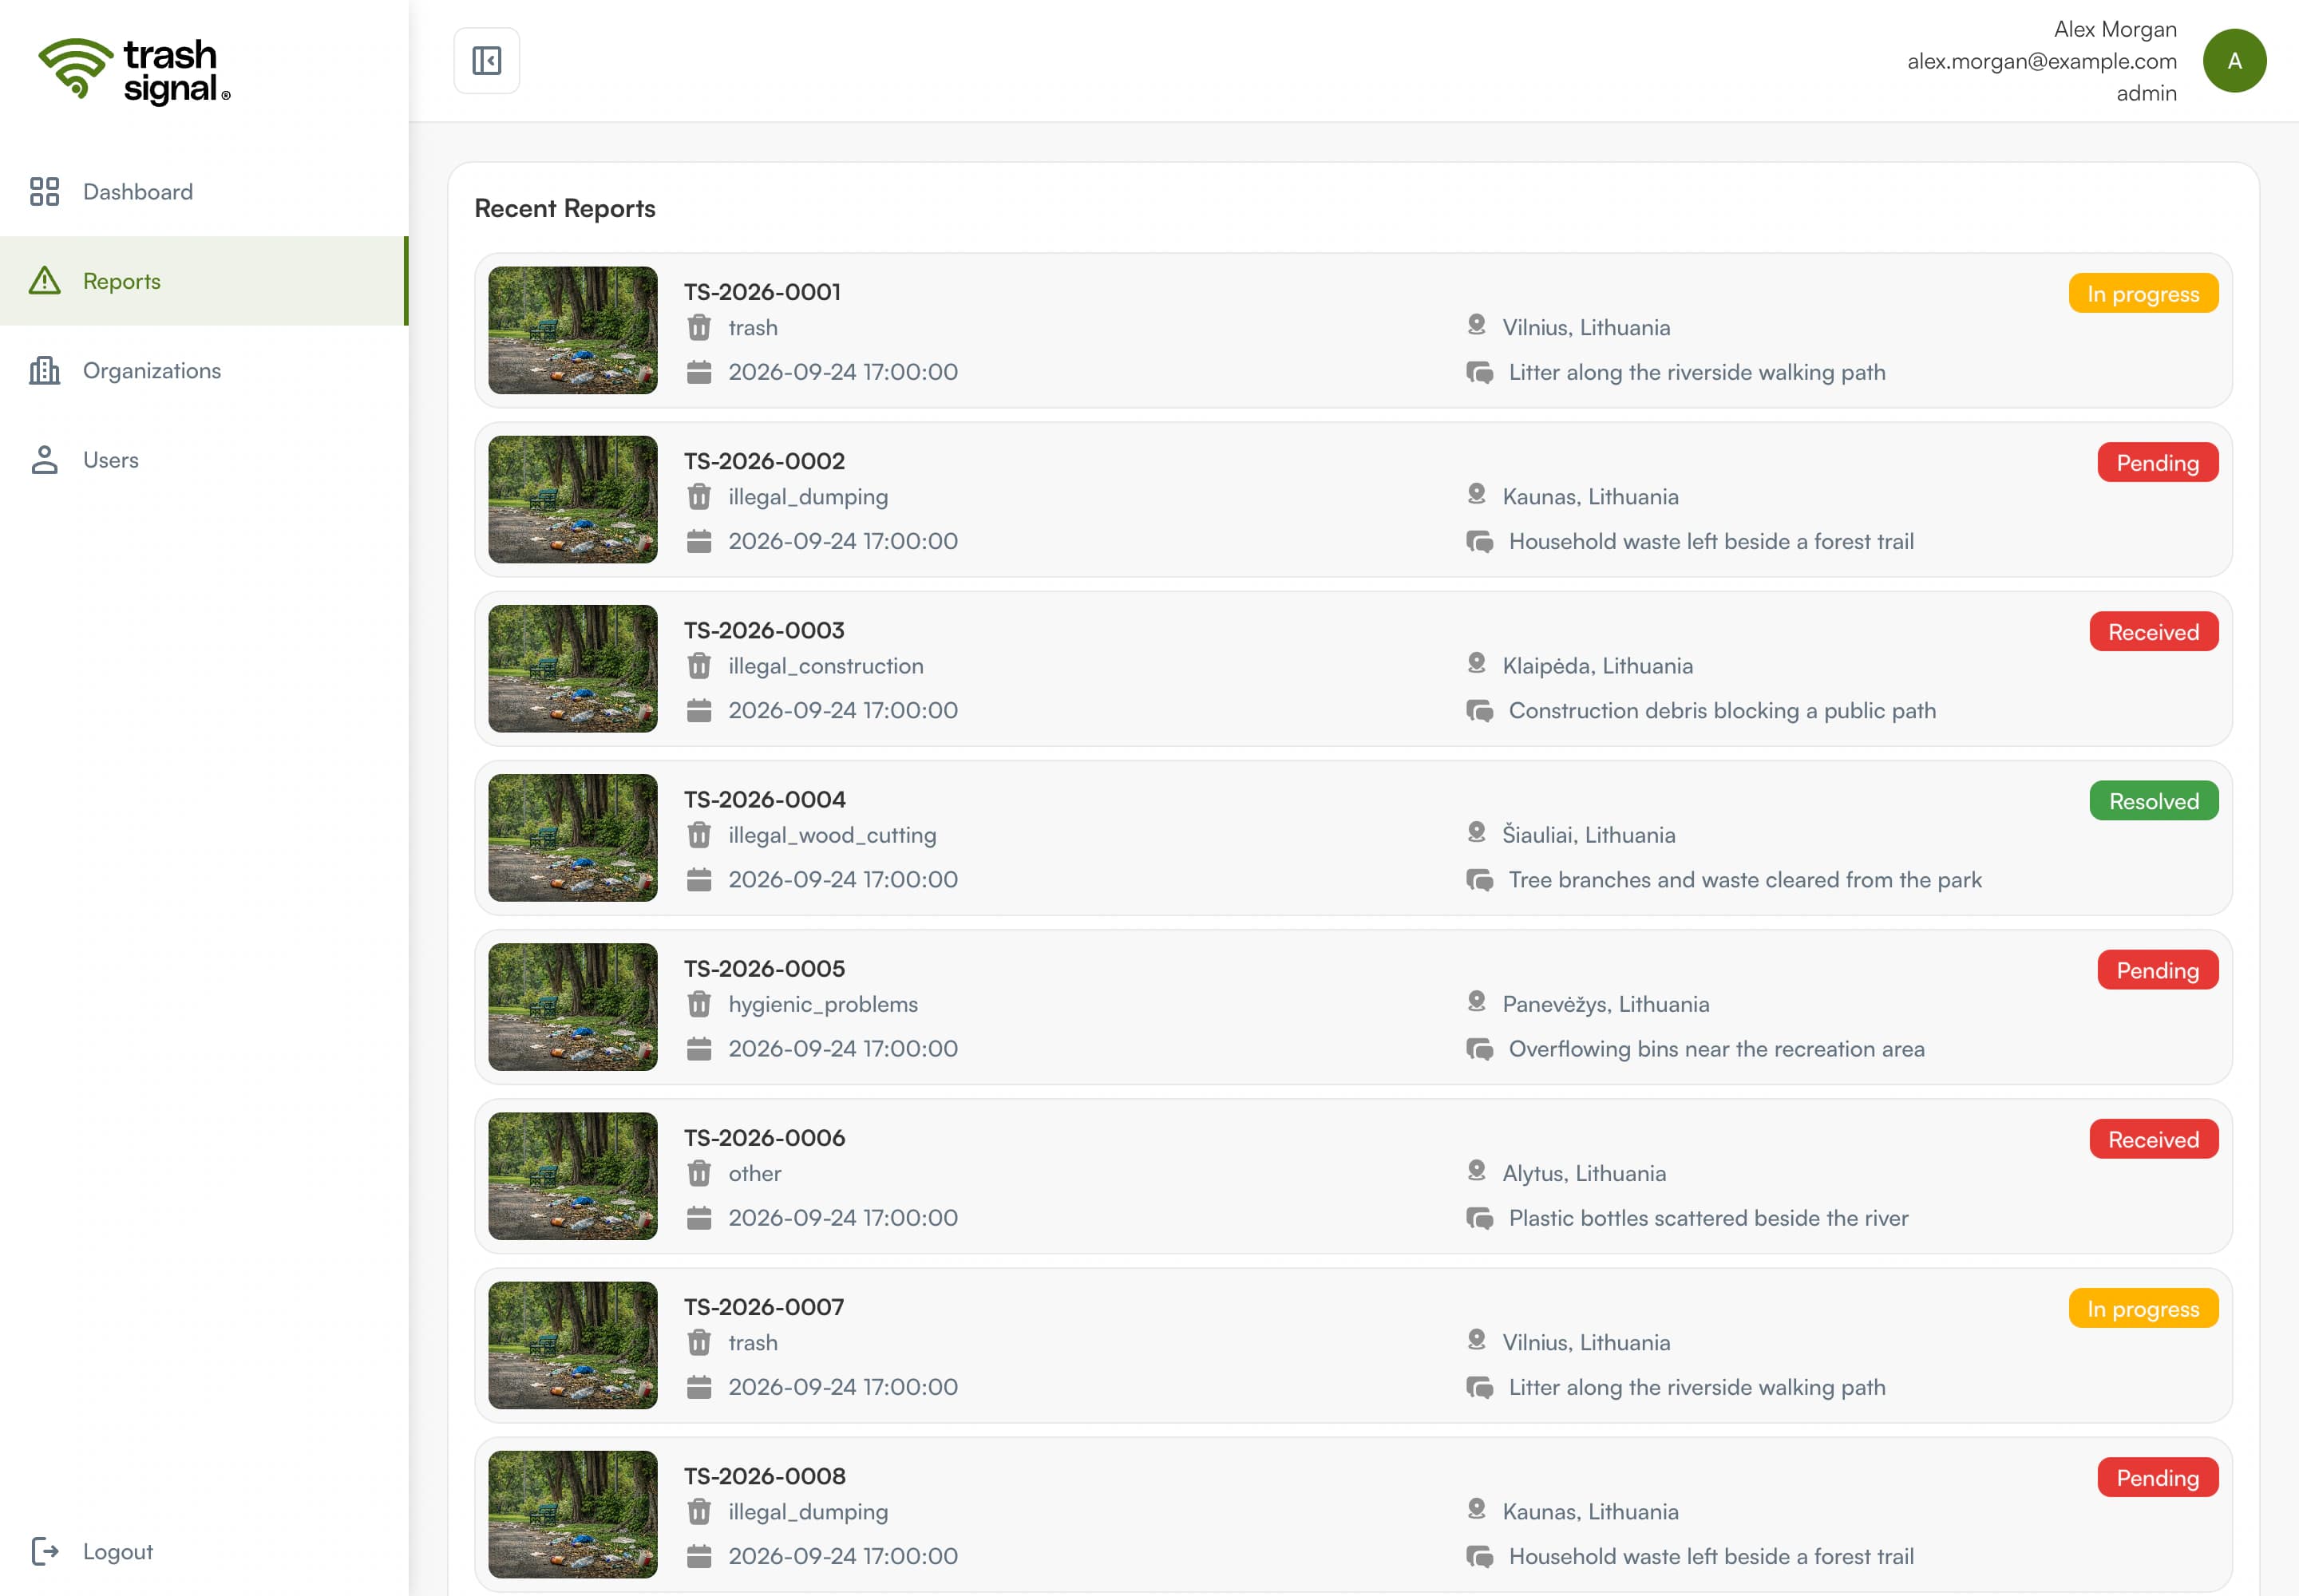2299x1596 pixels.
Task: Click Pending badge on TS-2026-0005
Action: (x=2157, y=970)
